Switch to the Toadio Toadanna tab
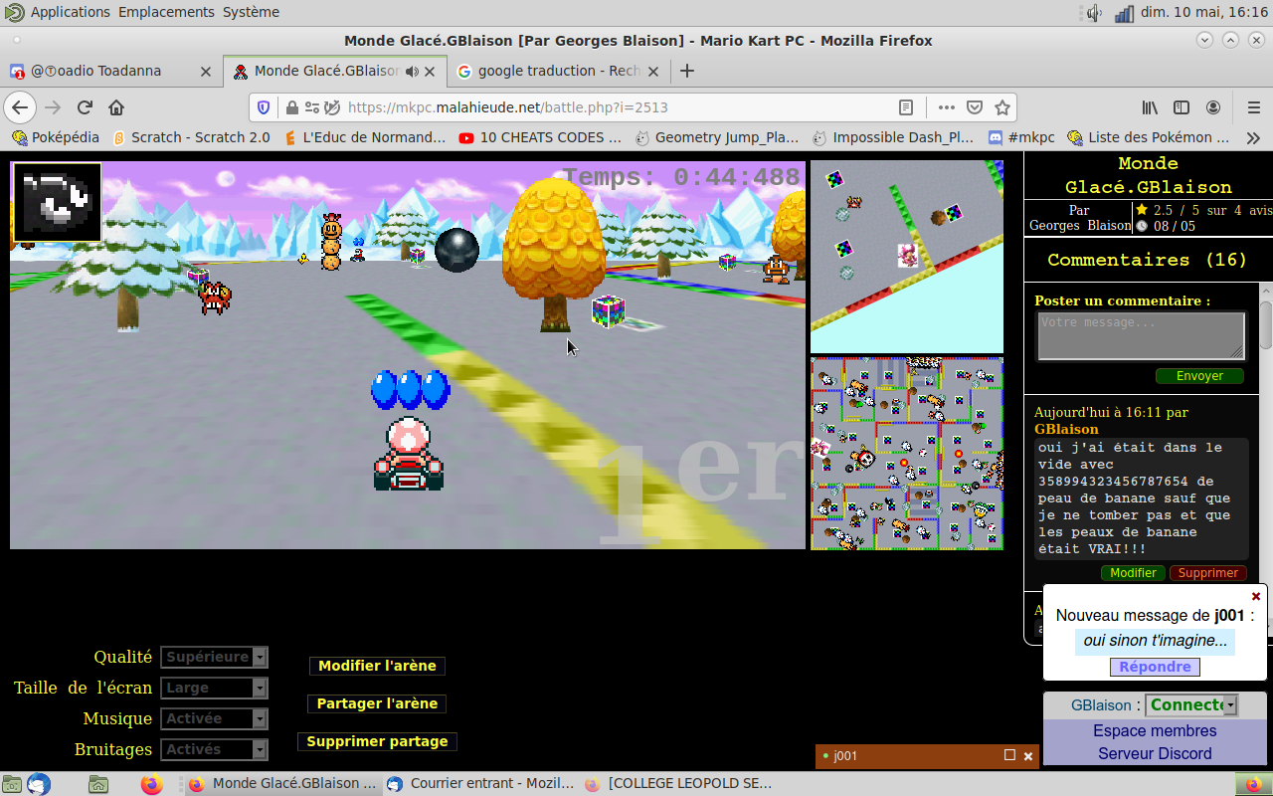1273x796 pixels. (x=111, y=71)
